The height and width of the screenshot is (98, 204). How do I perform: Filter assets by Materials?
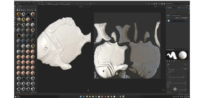(x=18, y=10)
